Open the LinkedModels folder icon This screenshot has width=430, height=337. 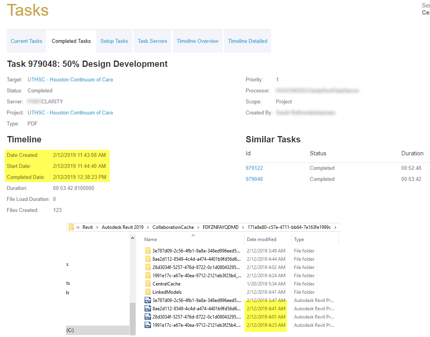pyautogui.click(x=148, y=292)
